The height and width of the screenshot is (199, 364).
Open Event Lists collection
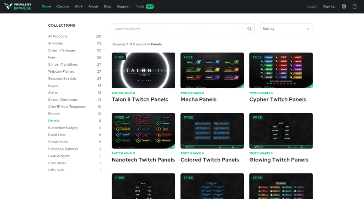[x=57, y=135]
